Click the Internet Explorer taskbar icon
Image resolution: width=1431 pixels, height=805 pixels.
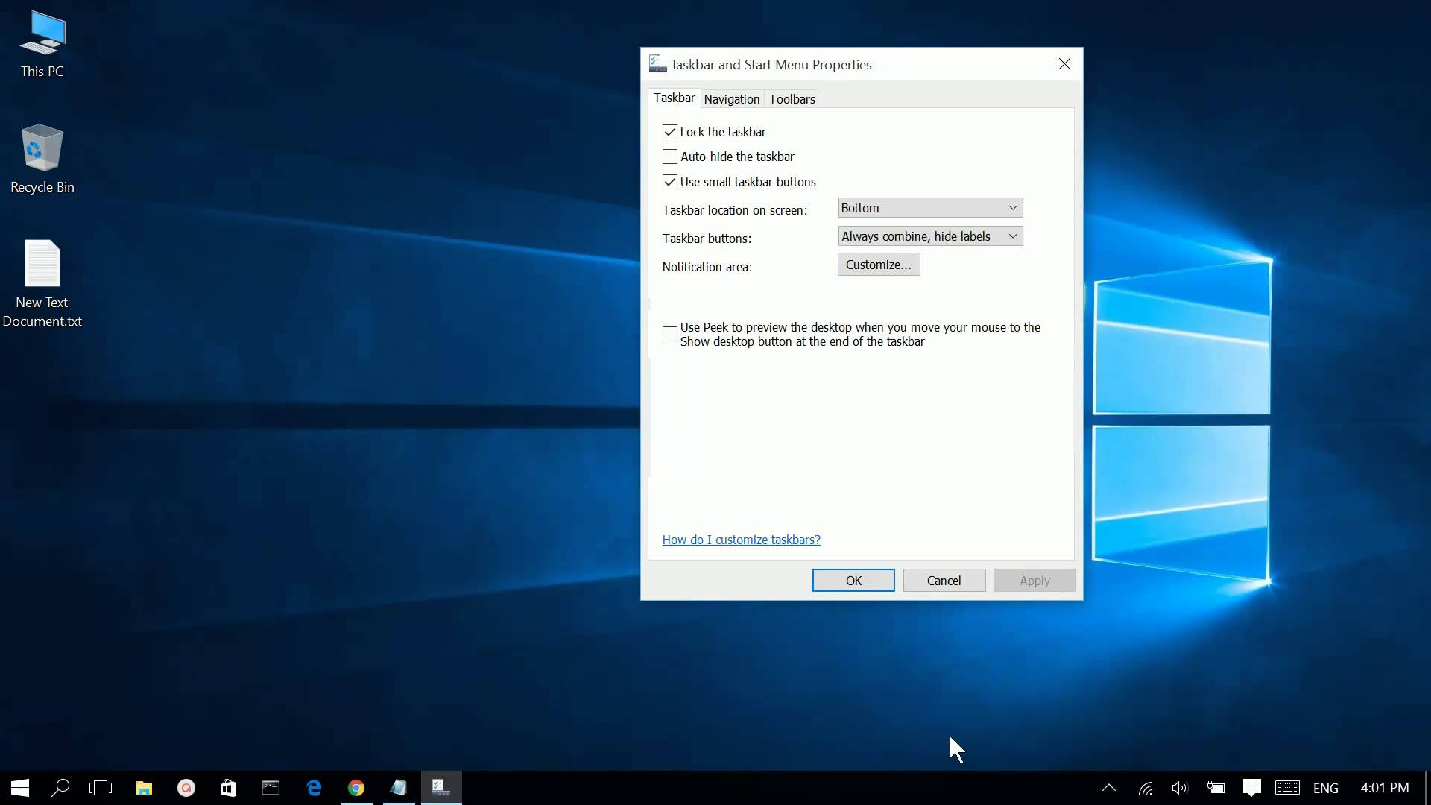(x=314, y=787)
